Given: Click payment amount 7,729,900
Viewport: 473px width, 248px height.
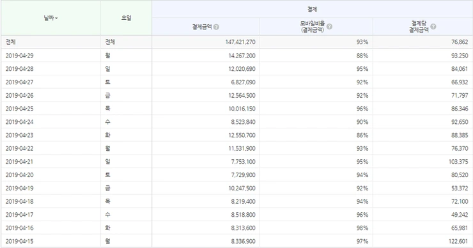Looking at the screenshot, I should 243,175.
